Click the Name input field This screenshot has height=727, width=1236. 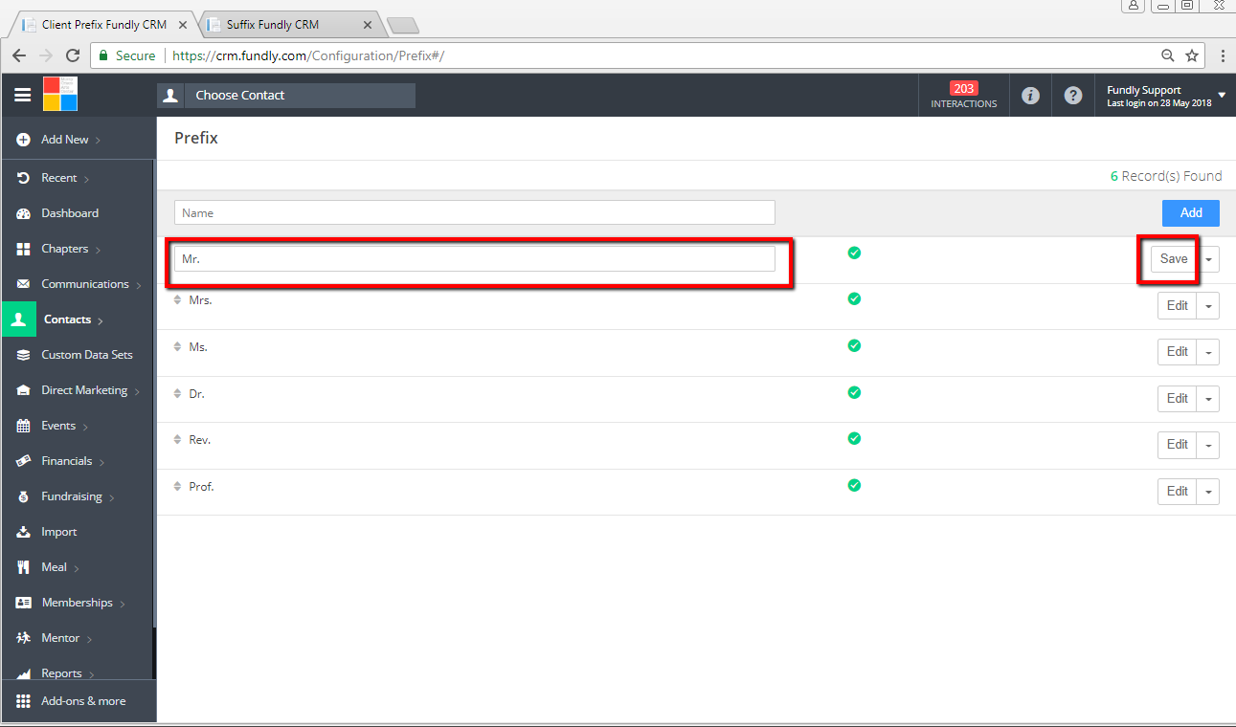(x=475, y=212)
